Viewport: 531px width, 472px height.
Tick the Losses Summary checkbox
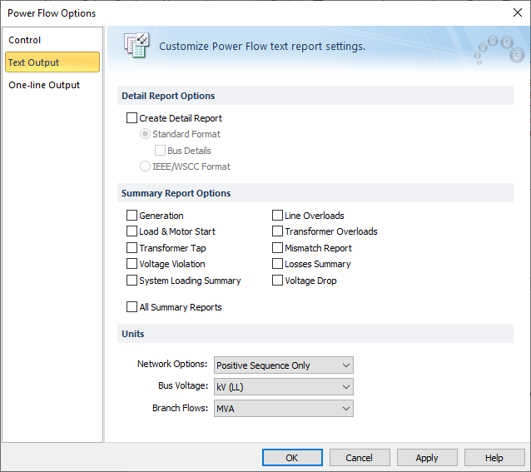pyautogui.click(x=278, y=264)
